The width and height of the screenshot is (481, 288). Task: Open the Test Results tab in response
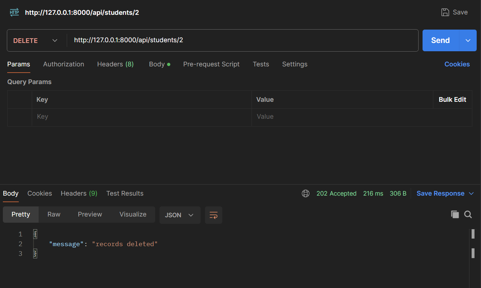(x=124, y=193)
